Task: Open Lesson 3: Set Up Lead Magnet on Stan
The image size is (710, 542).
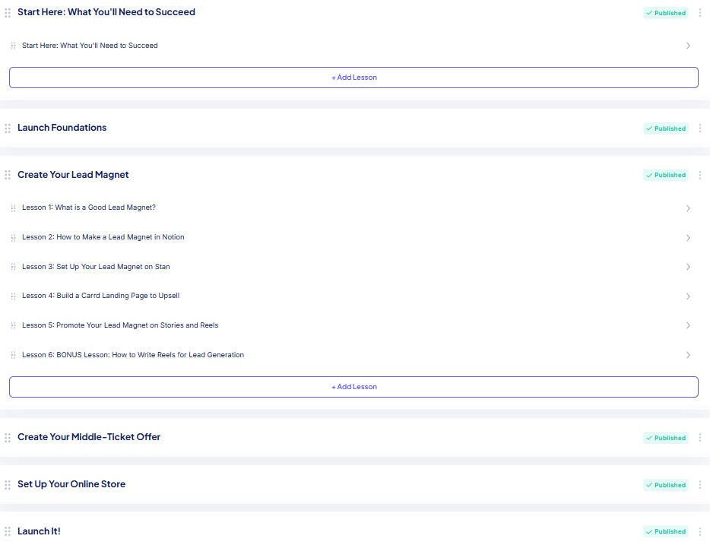Action: point(96,267)
